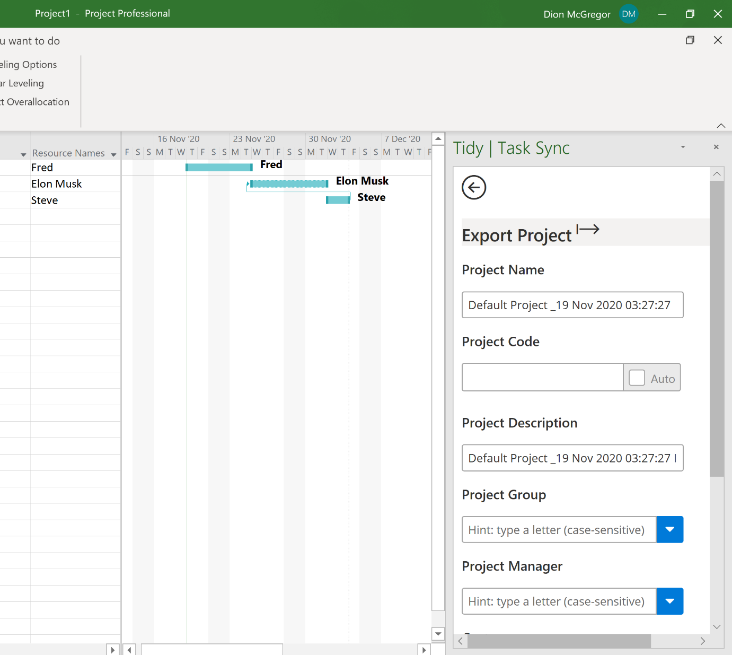Open the Project Group dropdown
This screenshot has height=655, width=732.
pyautogui.click(x=669, y=529)
